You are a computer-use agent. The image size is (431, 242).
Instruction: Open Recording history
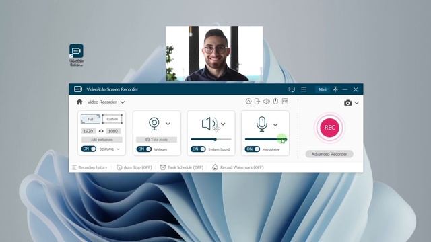click(x=90, y=167)
